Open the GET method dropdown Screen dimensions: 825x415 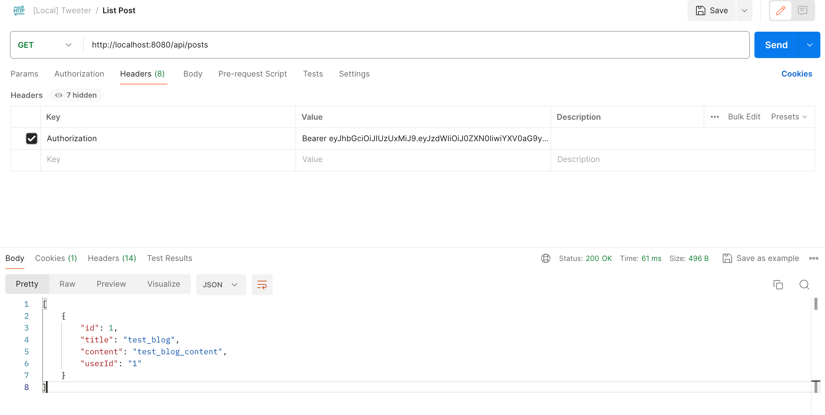[x=45, y=45]
